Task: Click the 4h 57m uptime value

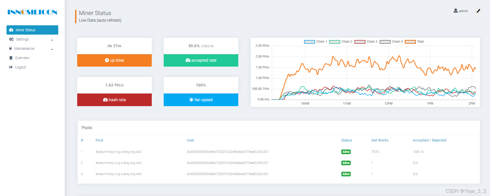Action: pyautogui.click(x=114, y=46)
